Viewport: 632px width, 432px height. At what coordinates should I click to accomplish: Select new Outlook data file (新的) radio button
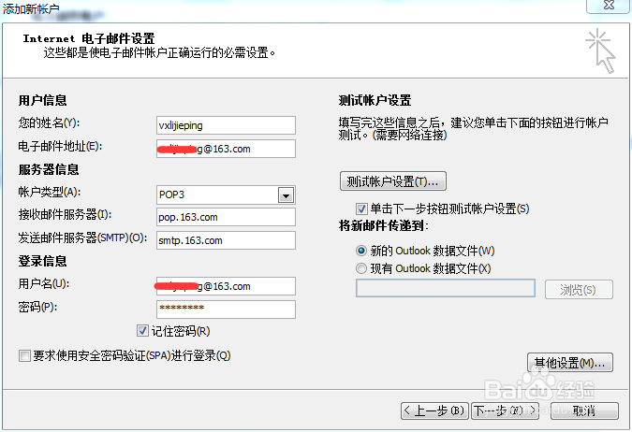[361, 251]
